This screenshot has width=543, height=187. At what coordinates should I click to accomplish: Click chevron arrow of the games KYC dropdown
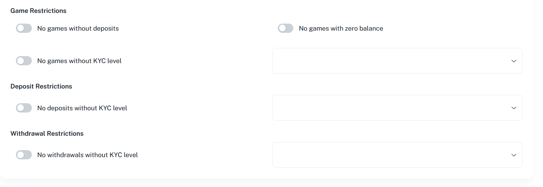pyautogui.click(x=513, y=61)
